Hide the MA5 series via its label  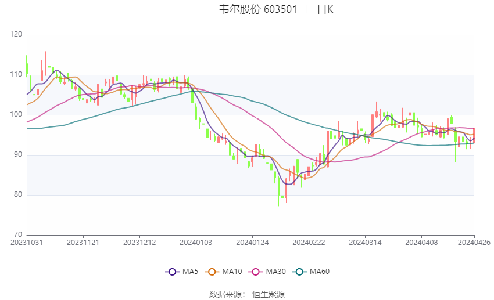[191, 271]
